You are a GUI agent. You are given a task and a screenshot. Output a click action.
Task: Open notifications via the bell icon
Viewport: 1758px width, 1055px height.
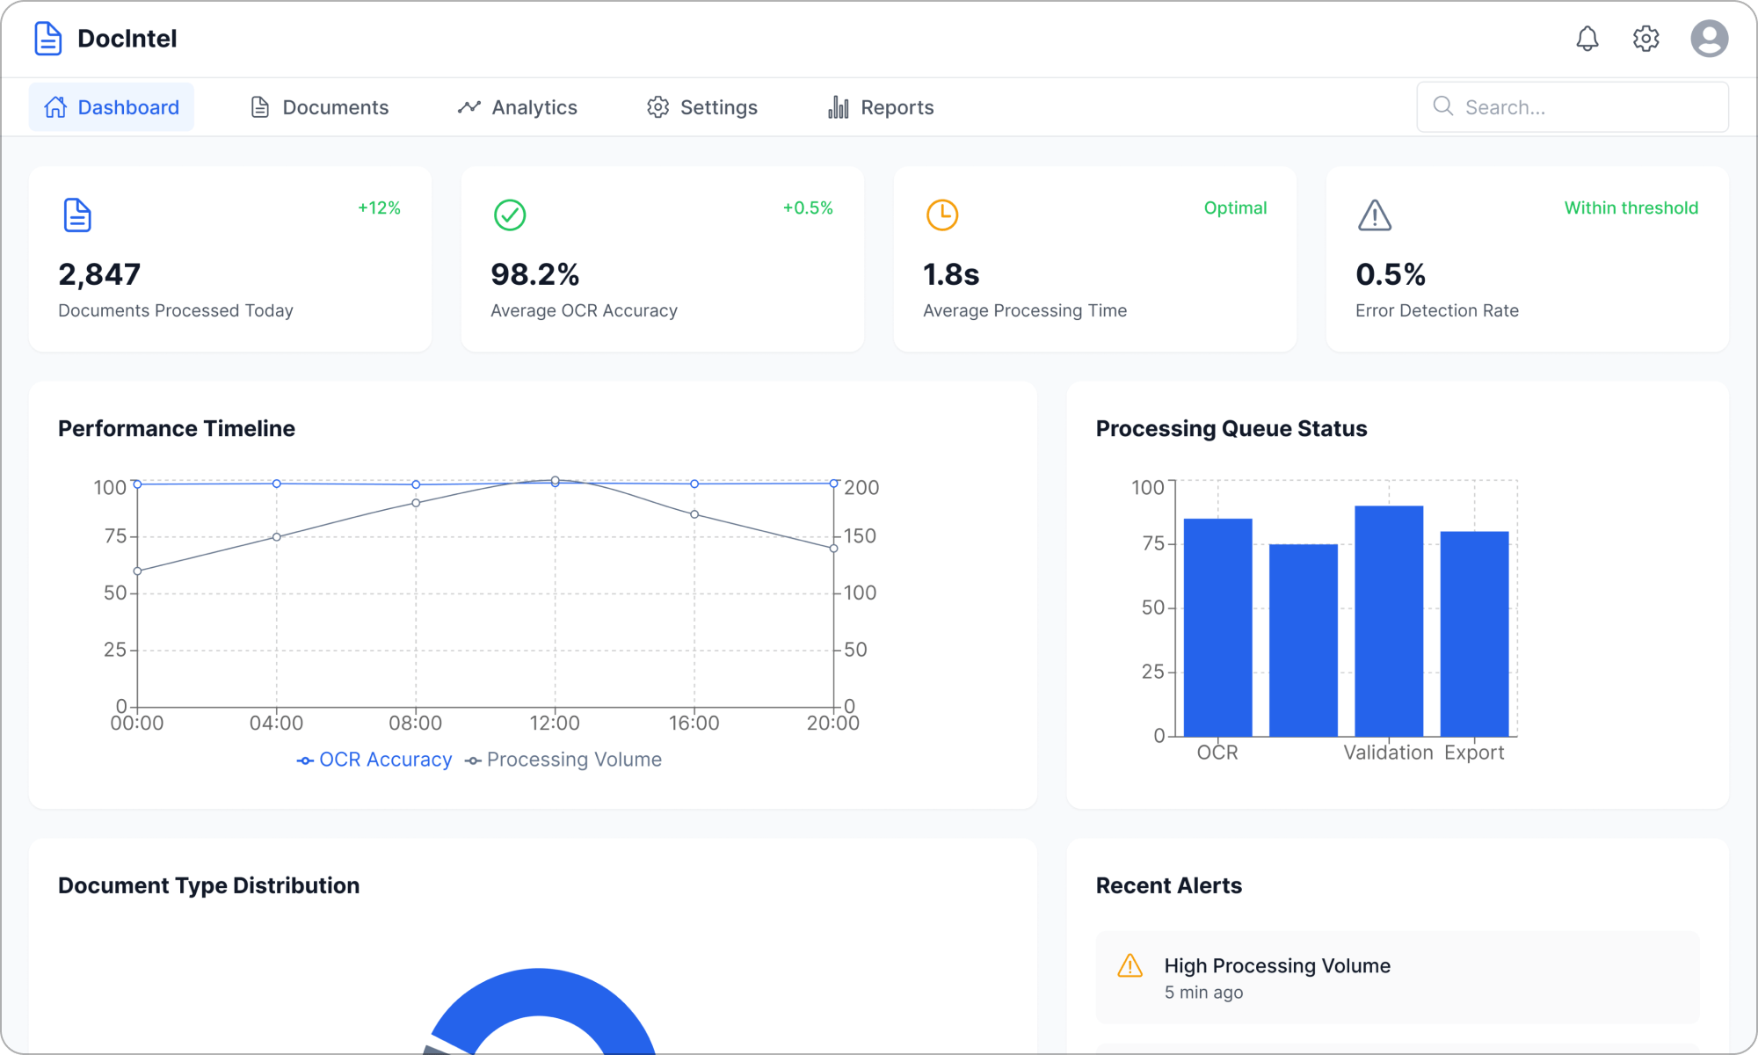pos(1587,39)
